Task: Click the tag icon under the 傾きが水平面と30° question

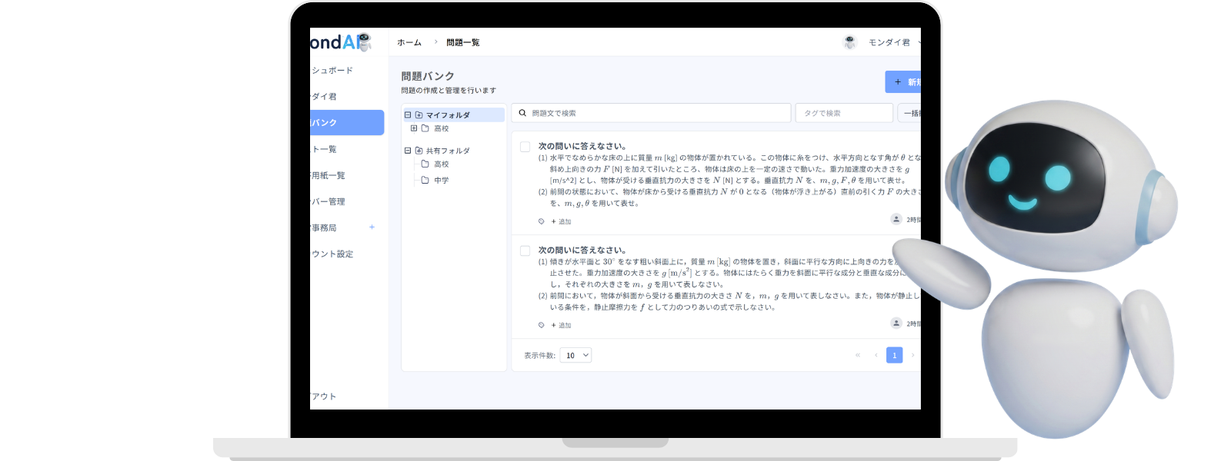Action: click(541, 325)
